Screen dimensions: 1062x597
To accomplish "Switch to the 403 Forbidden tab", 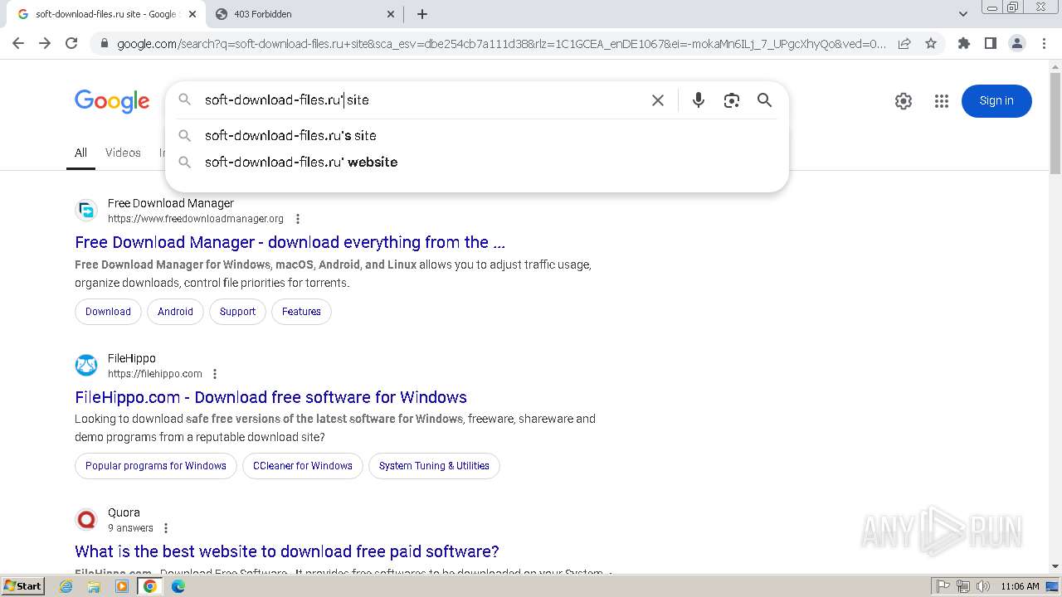I will click(304, 14).
